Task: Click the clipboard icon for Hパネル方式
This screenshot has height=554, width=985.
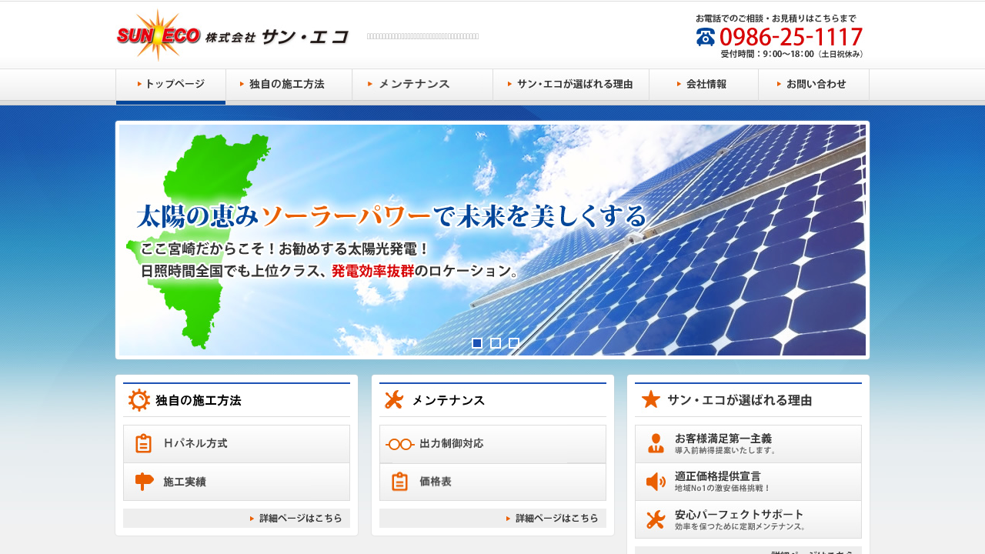Action: [143, 444]
